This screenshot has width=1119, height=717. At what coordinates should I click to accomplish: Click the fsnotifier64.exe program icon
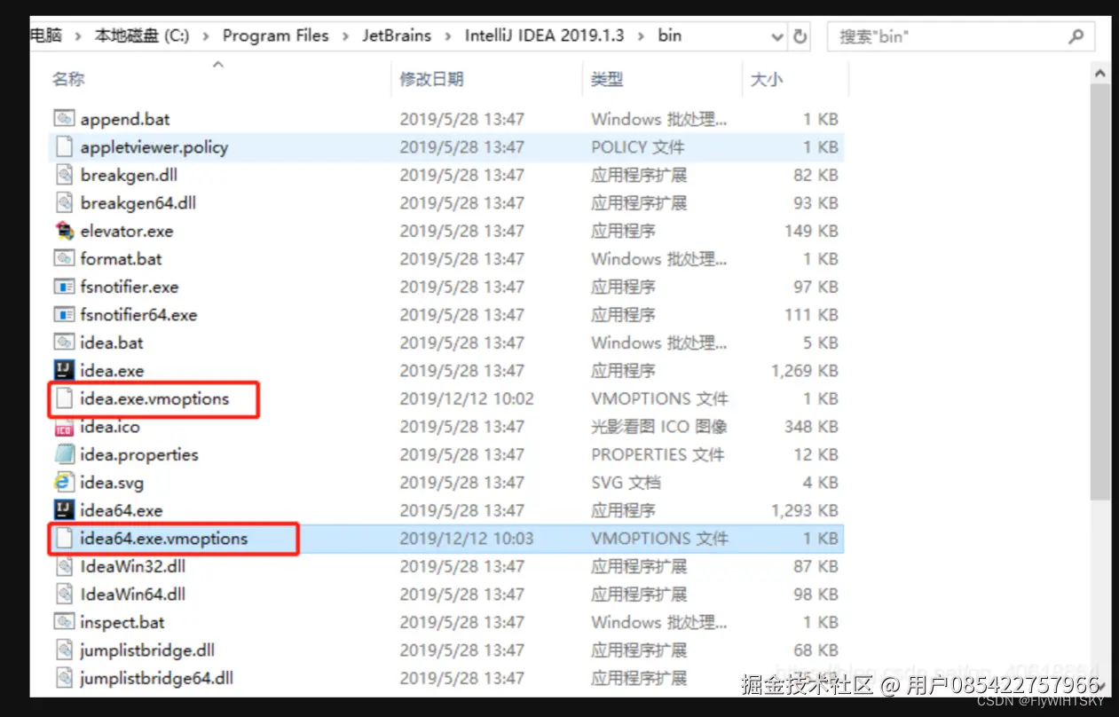click(x=64, y=315)
